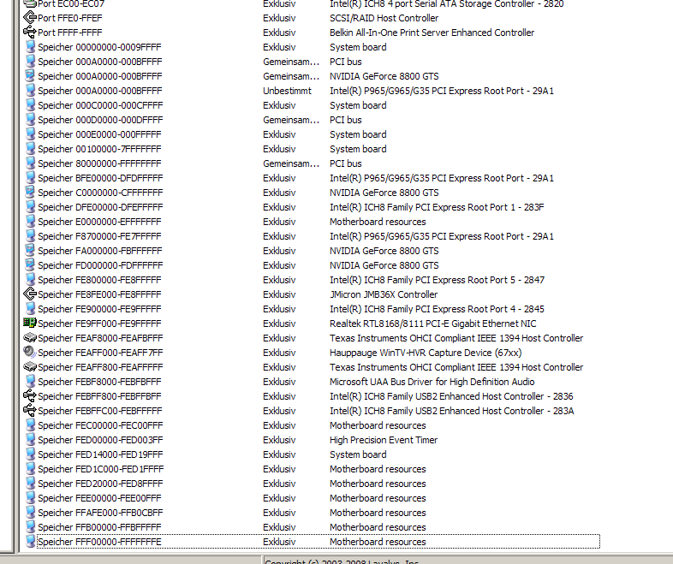Click SCSI/RAID Host Controller device name
The width and height of the screenshot is (673, 564).
coord(384,18)
